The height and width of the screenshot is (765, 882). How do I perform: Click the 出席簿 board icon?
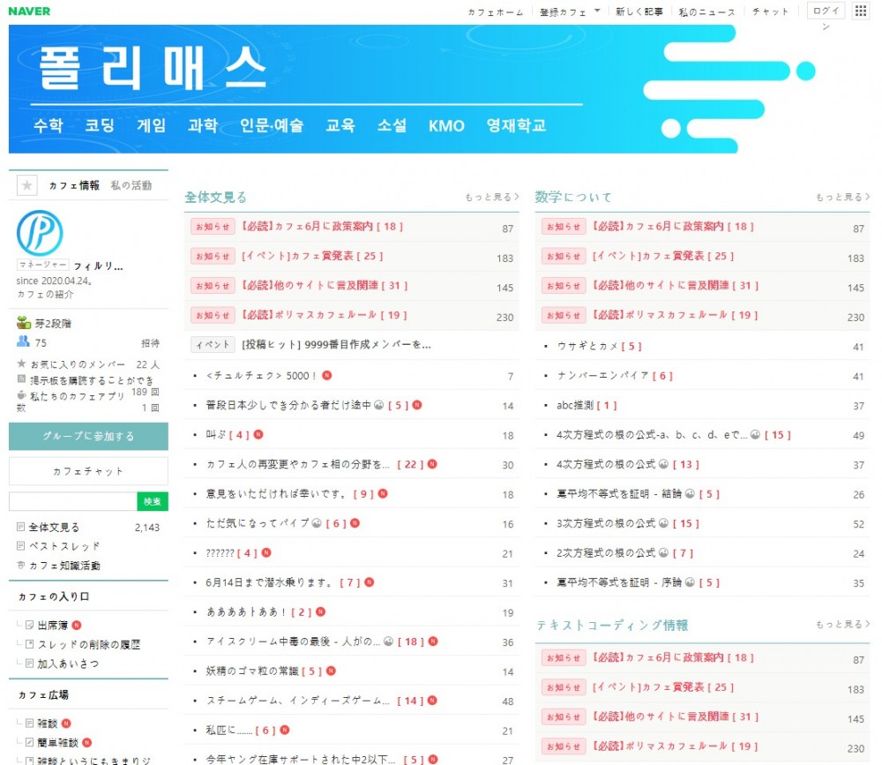(30, 625)
